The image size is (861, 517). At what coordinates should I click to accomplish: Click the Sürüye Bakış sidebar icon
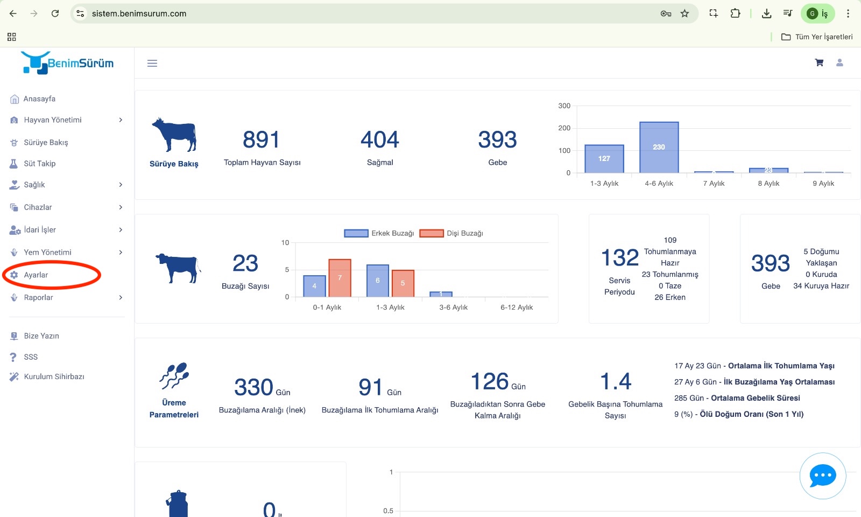[15, 143]
